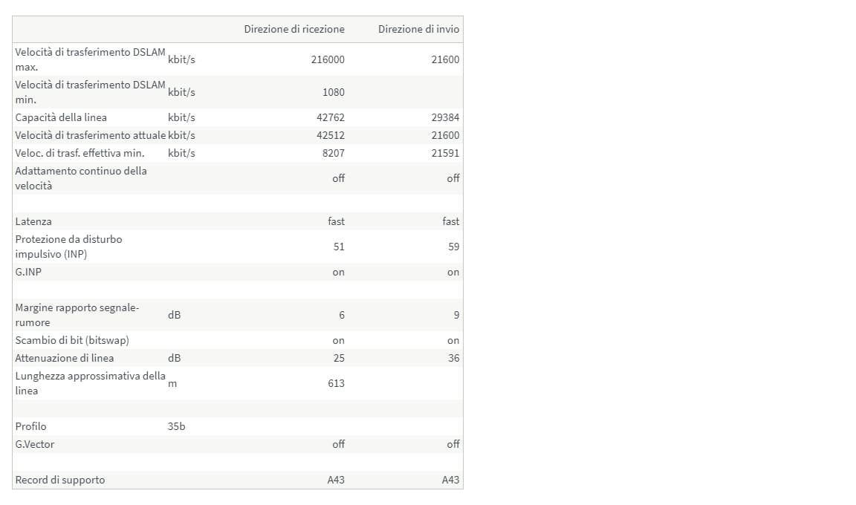This screenshot has height=505, width=856.
Task: Click the "Direzione di ricezione" column header
Action: click(294, 30)
